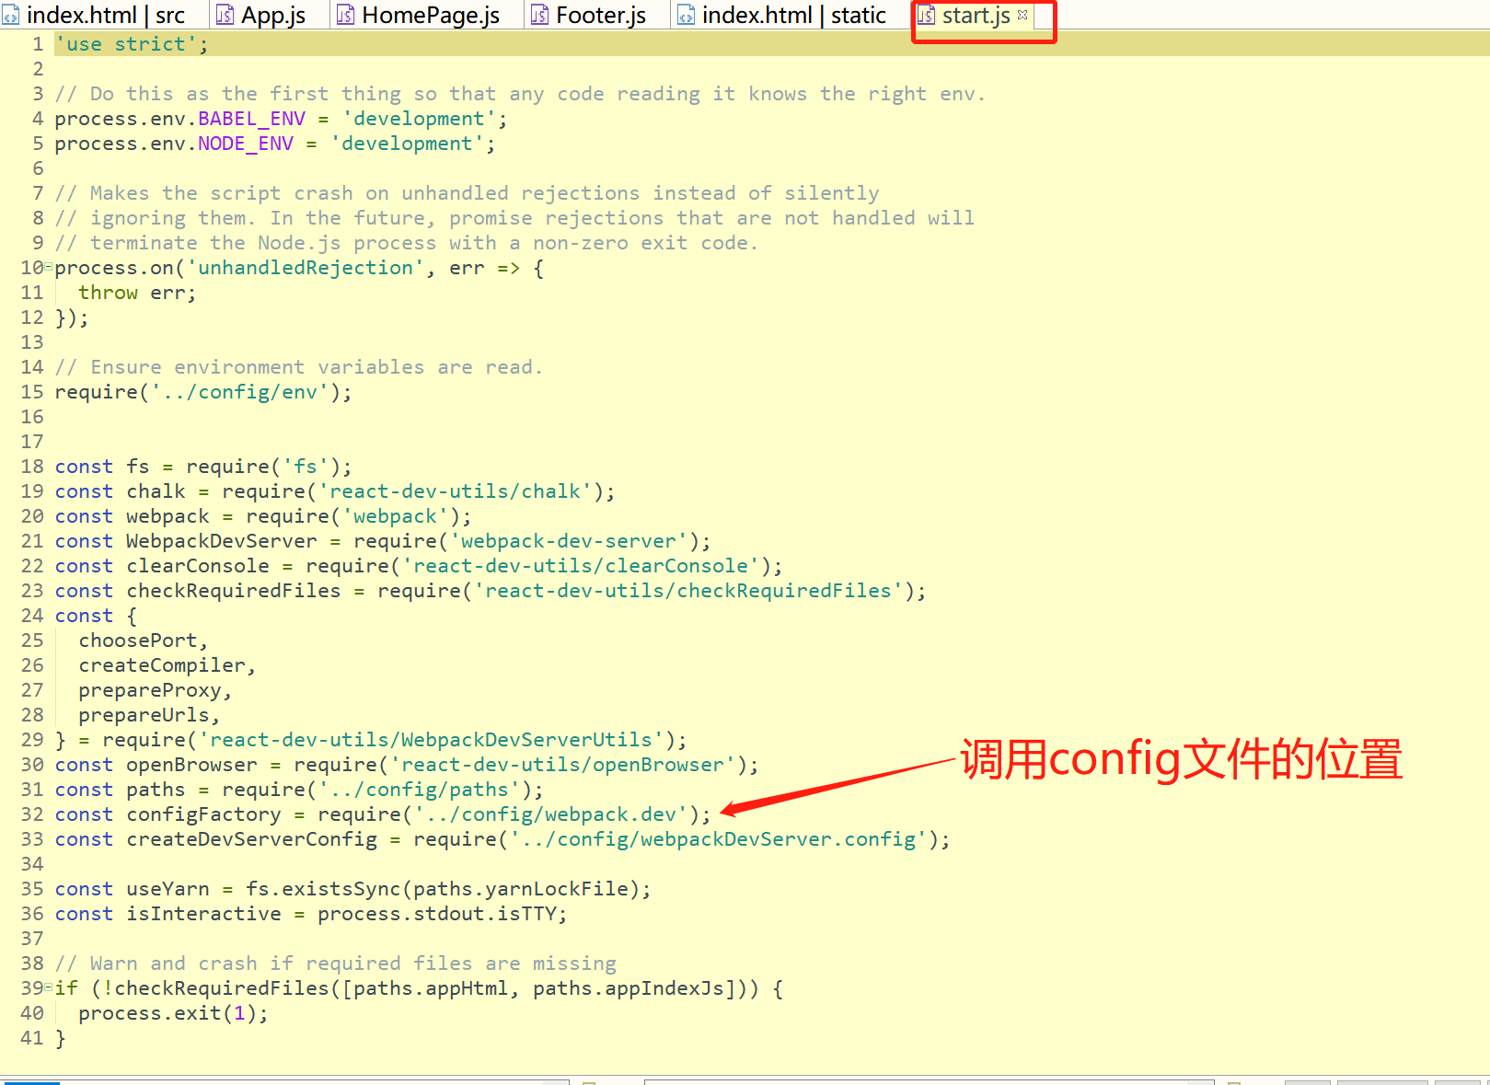Collapse the code fold at line 10
Image resolution: width=1490 pixels, height=1085 pixels.
48,267
